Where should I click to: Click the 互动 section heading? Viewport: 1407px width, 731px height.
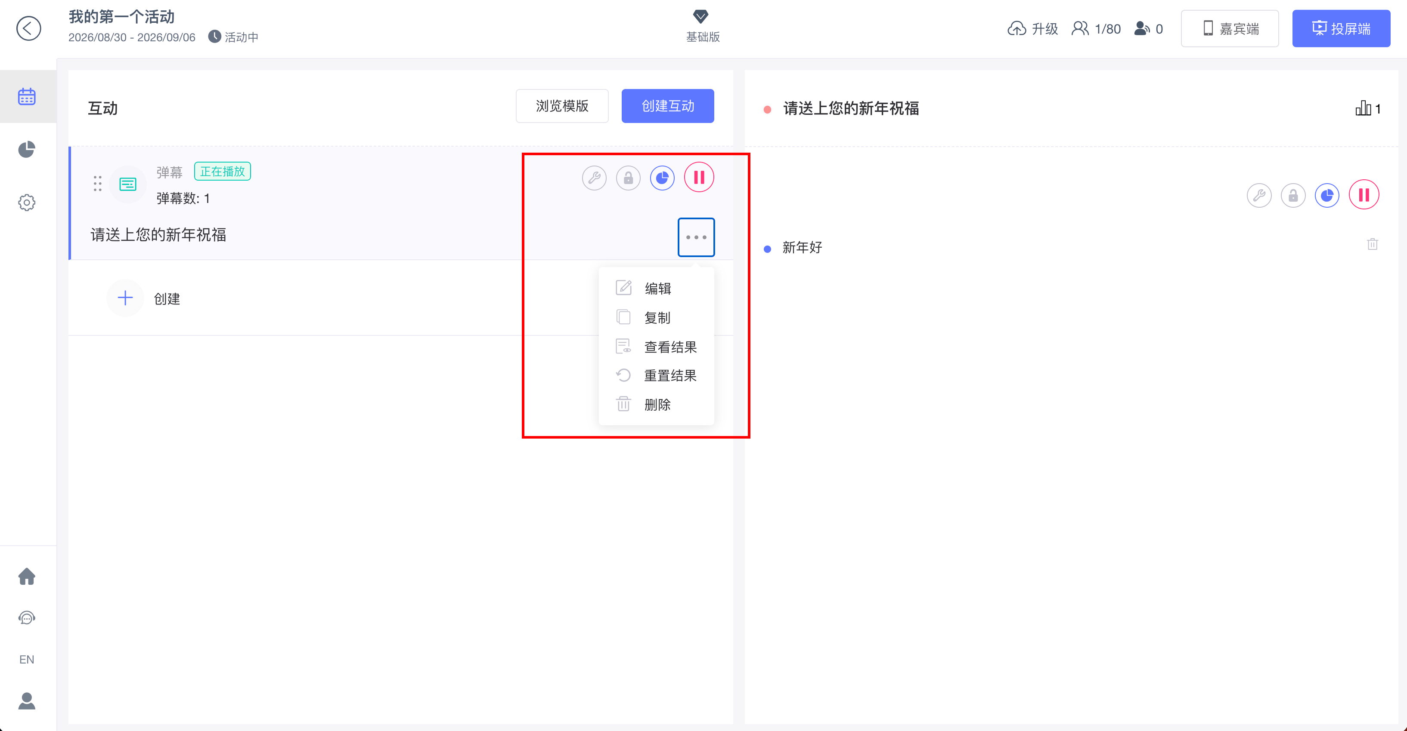pos(103,108)
